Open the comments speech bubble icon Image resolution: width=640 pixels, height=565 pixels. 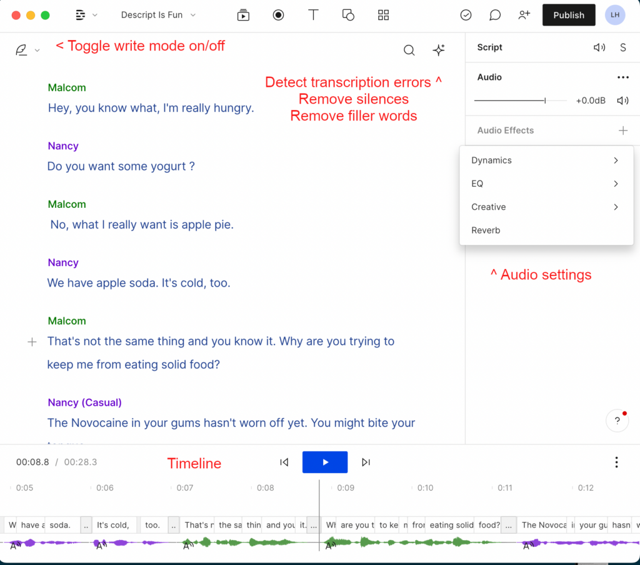(x=495, y=15)
